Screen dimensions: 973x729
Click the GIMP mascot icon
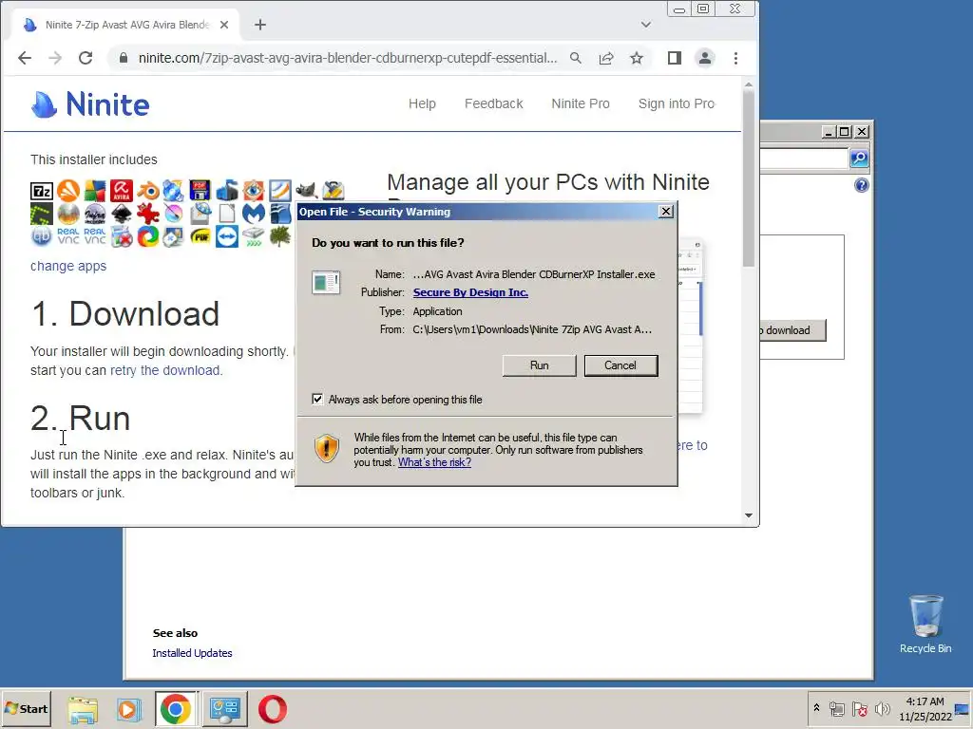click(306, 190)
